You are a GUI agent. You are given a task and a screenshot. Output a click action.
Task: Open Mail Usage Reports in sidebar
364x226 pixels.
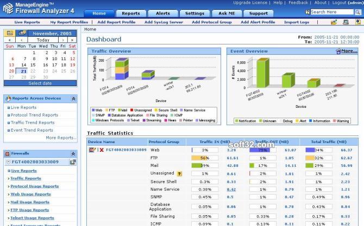30,202
